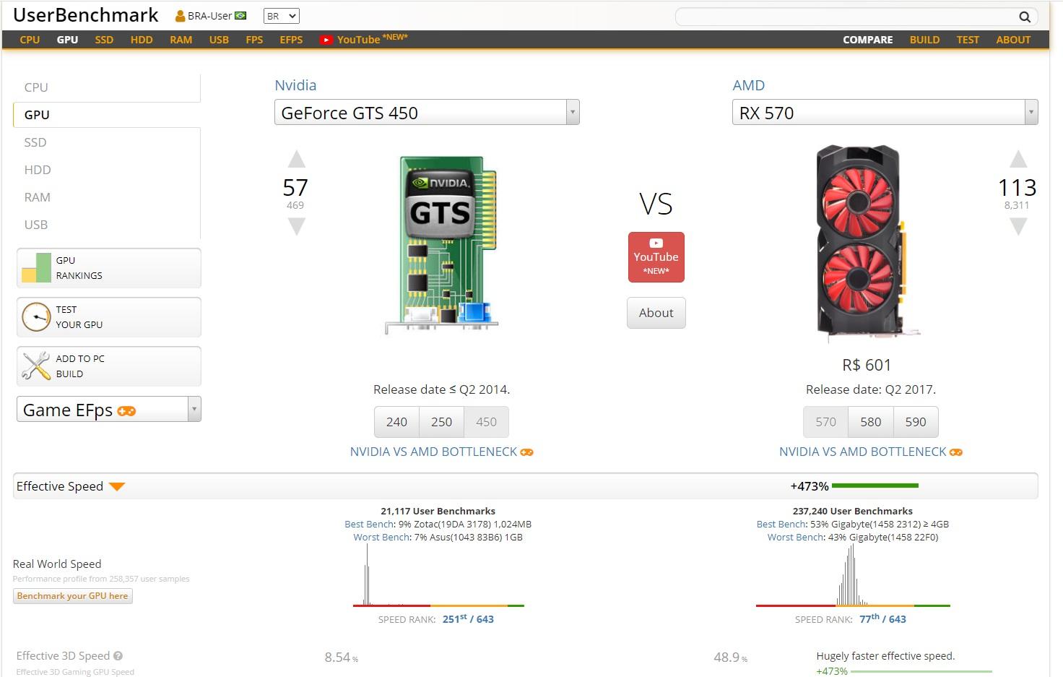
Task: Click the red YouTube NEW button
Action: coord(656,257)
